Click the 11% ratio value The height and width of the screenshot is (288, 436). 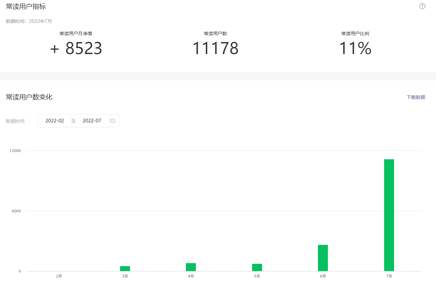point(355,48)
